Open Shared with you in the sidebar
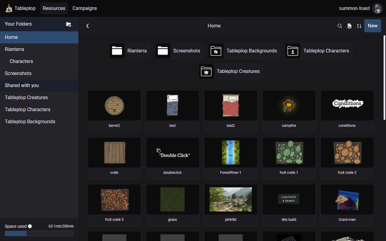This screenshot has height=241, width=386. [x=22, y=85]
